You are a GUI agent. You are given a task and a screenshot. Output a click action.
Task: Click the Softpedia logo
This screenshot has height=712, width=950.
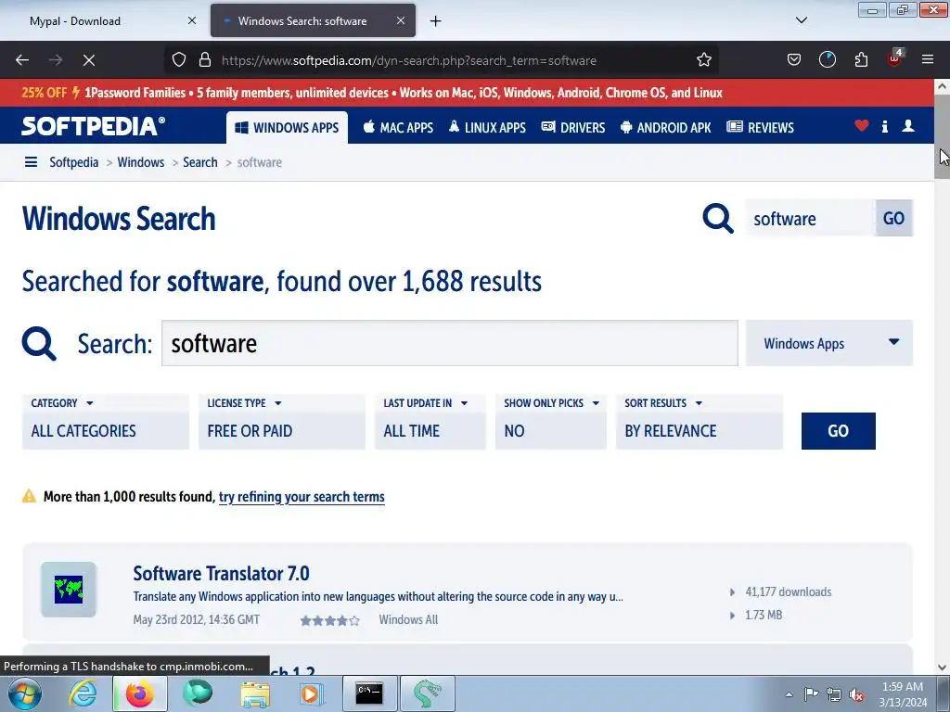[94, 126]
